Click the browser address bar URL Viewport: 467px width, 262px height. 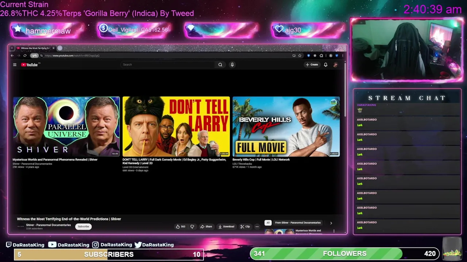72,56
